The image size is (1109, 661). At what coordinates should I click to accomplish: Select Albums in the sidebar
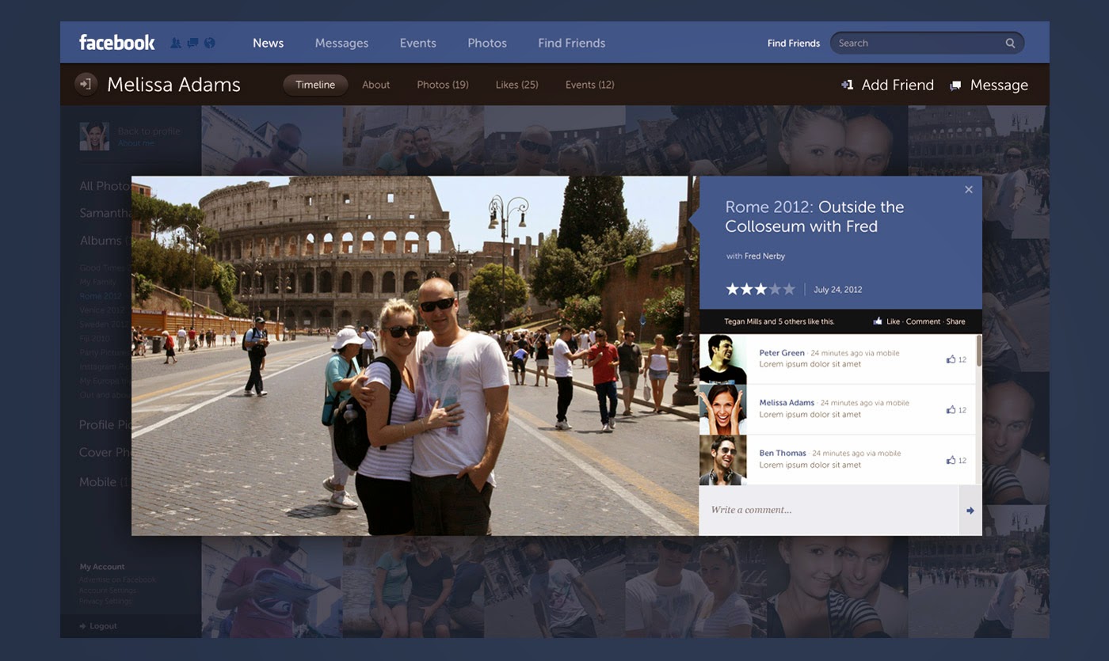point(101,241)
